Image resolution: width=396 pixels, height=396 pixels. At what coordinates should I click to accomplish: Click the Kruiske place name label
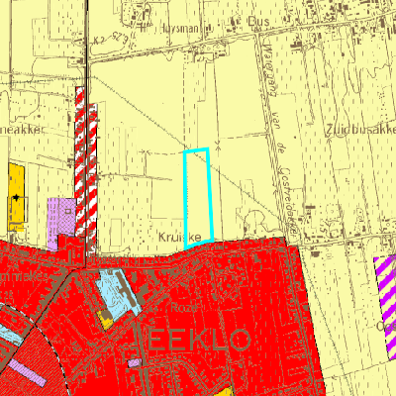[180, 237]
